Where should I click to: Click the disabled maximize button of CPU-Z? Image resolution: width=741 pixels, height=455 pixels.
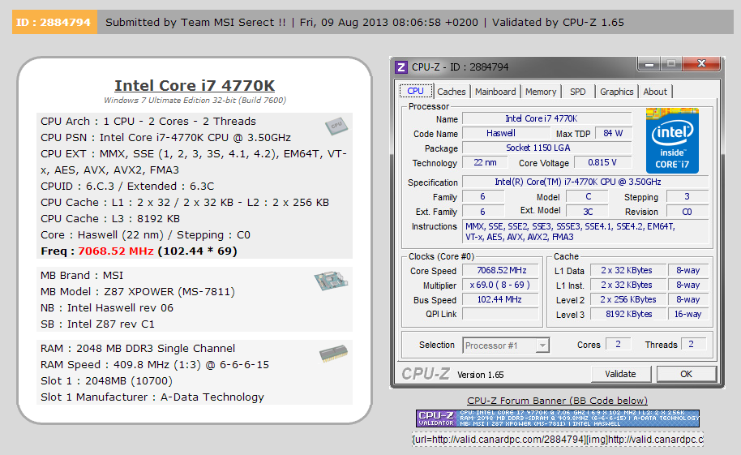pos(670,64)
